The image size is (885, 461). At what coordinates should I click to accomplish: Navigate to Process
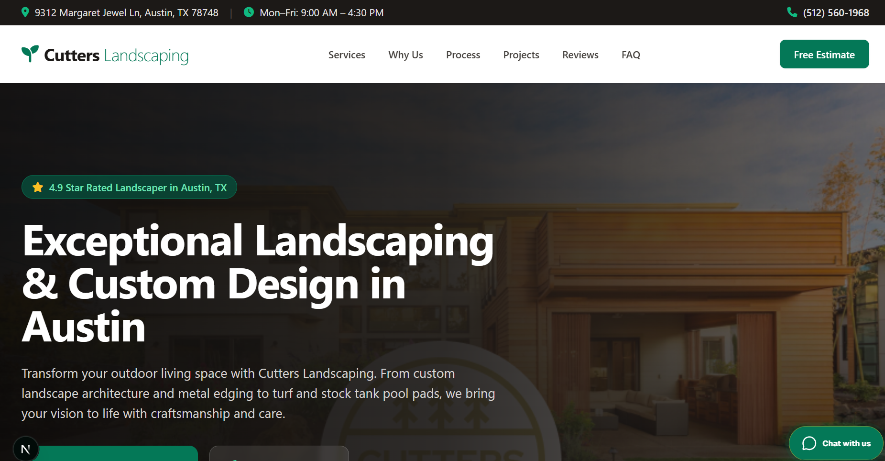(x=463, y=55)
